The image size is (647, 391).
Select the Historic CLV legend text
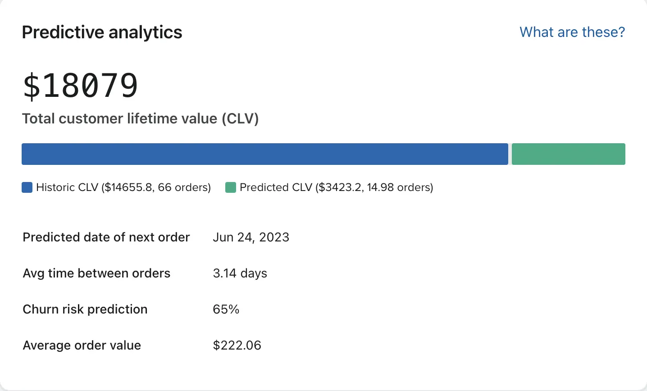coord(123,187)
